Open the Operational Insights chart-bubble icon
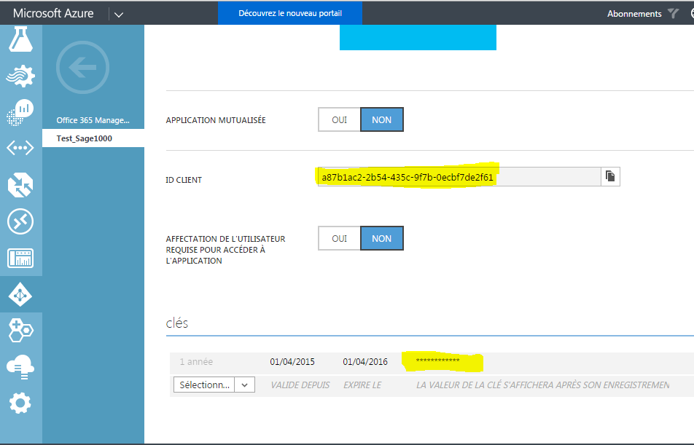Viewport: 694px width, 445px height. point(20,112)
